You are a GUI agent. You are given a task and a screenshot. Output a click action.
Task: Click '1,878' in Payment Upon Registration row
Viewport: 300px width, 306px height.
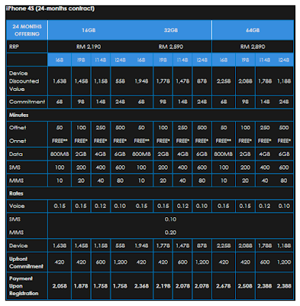click(x=81, y=286)
